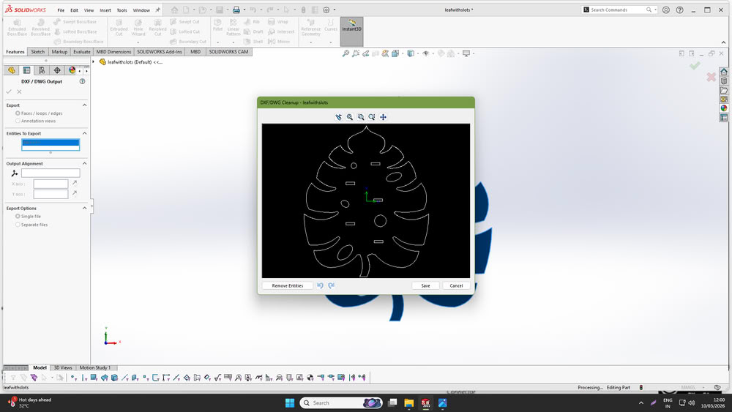Screen dimensions: 732x412
Task: Open Custom Properties icon in right task pane
Action: tap(724, 118)
